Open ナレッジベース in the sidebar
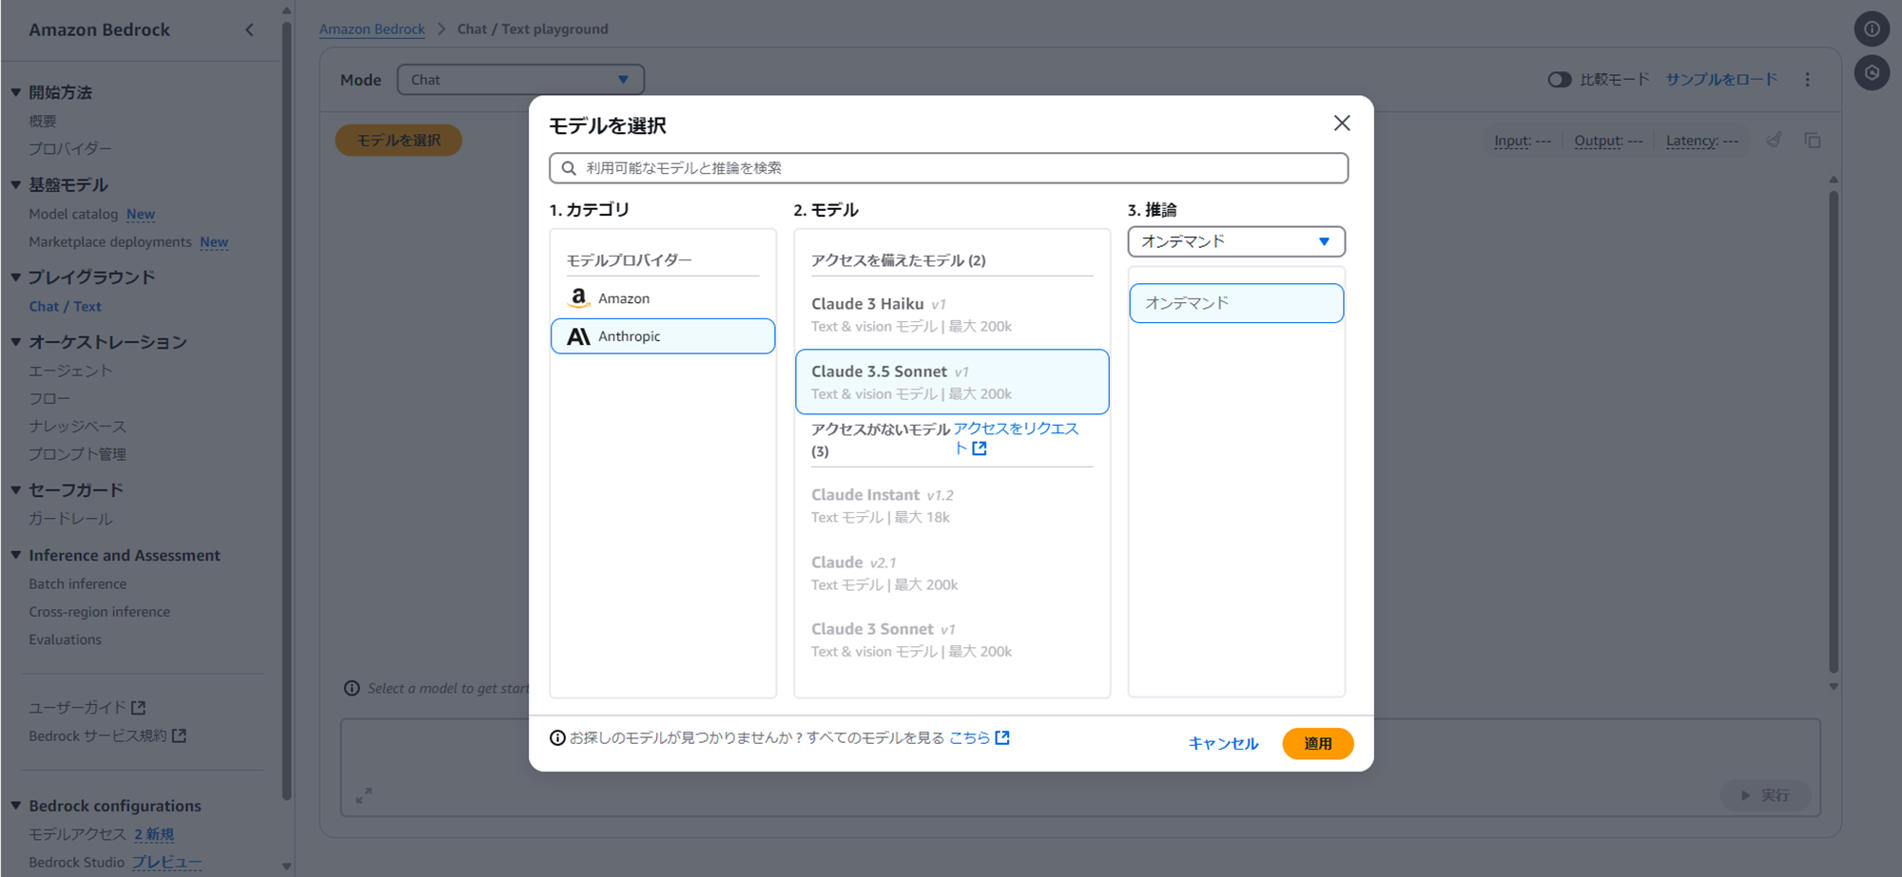The height and width of the screenshot is (877, 1902). click(x=77, y=426)
